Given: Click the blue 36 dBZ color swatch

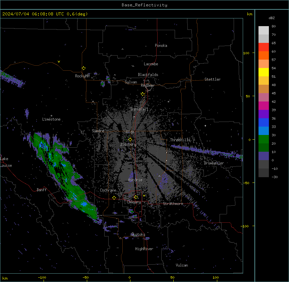Looking at the screenshot, I should tap(264, 122).
